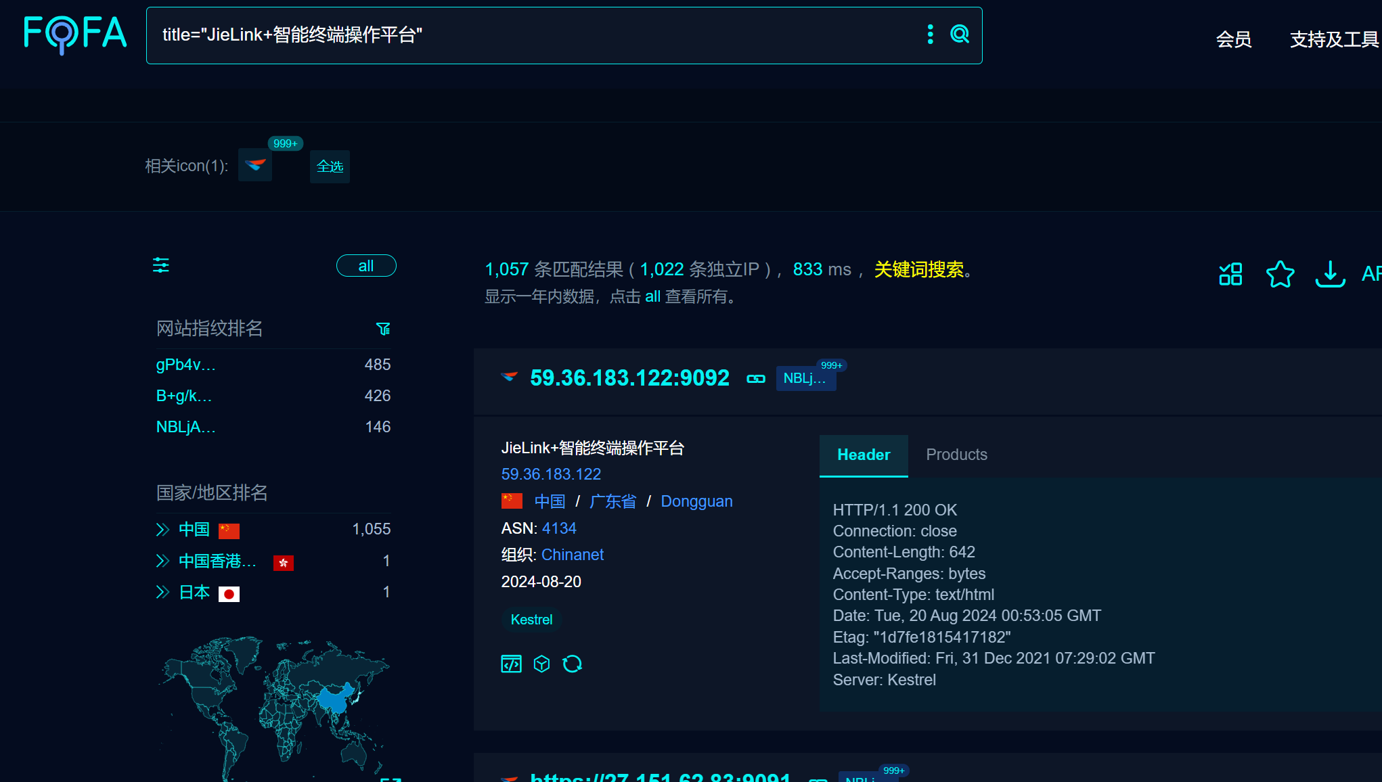Click the cube product icon

[541, 664]
